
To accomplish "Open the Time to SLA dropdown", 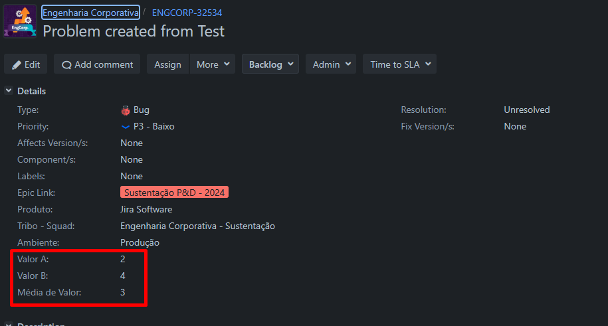I will click(x=399, y=64).
